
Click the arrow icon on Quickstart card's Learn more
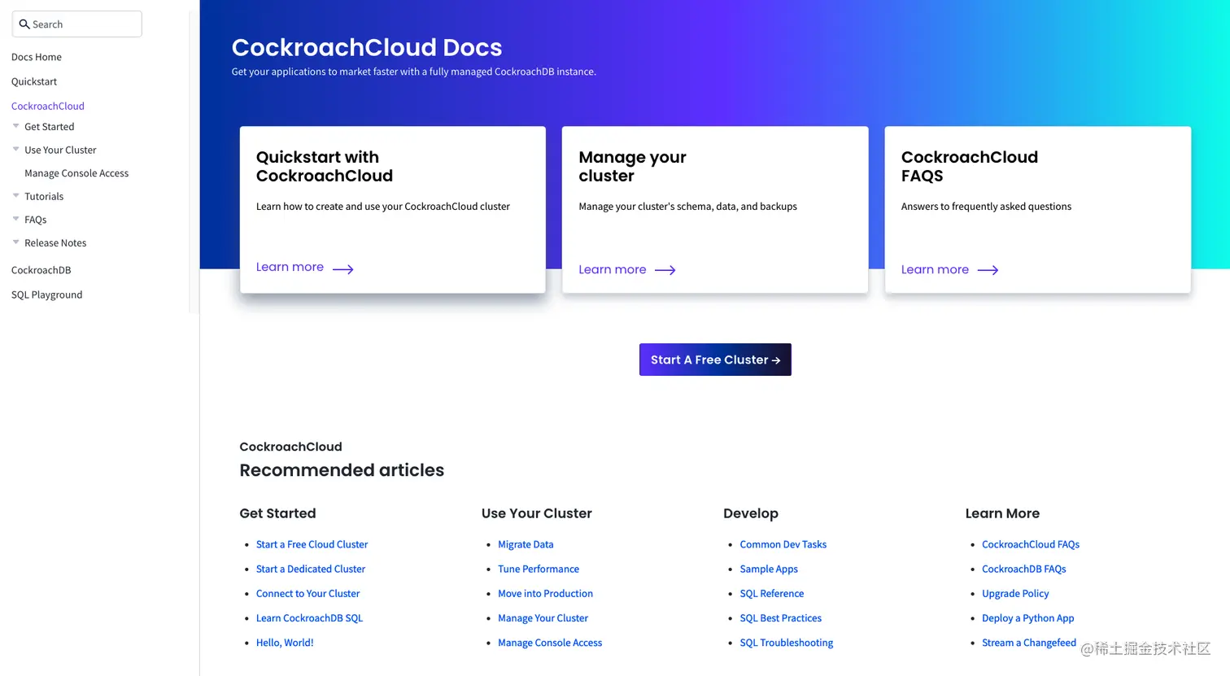point(342,268)
